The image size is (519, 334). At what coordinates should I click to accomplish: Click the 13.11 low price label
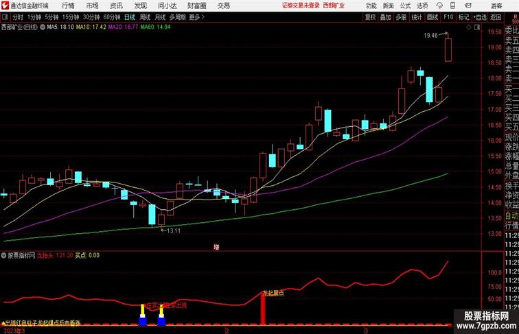pyautogui.click(x=174, y=231)
